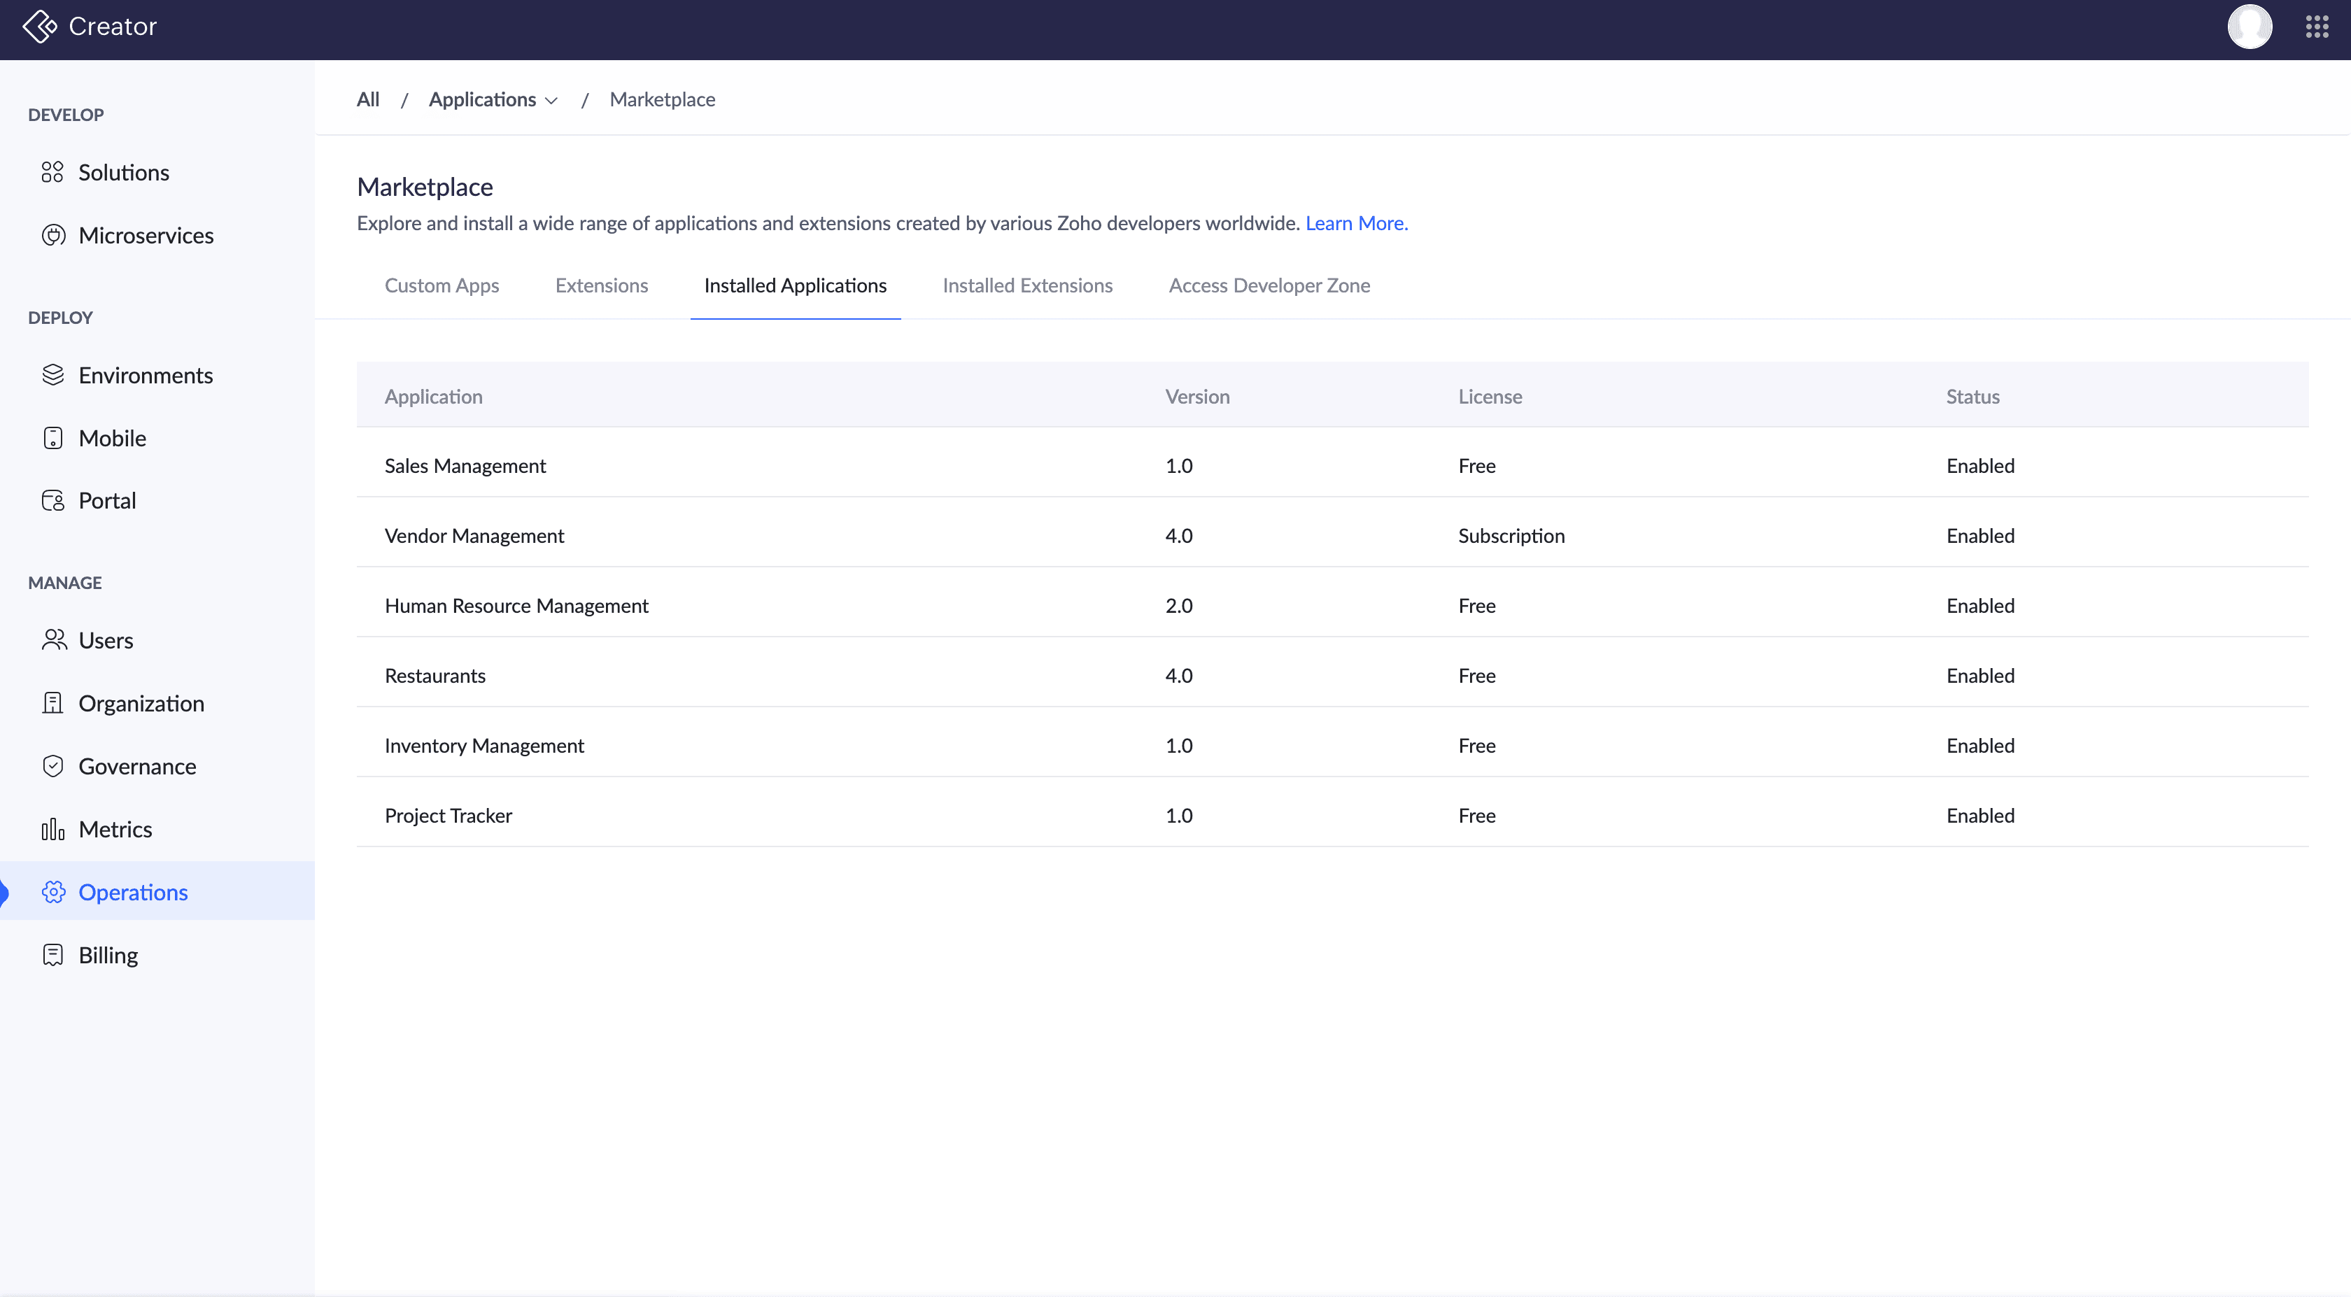Click the Users people icon

coord(53,640)
